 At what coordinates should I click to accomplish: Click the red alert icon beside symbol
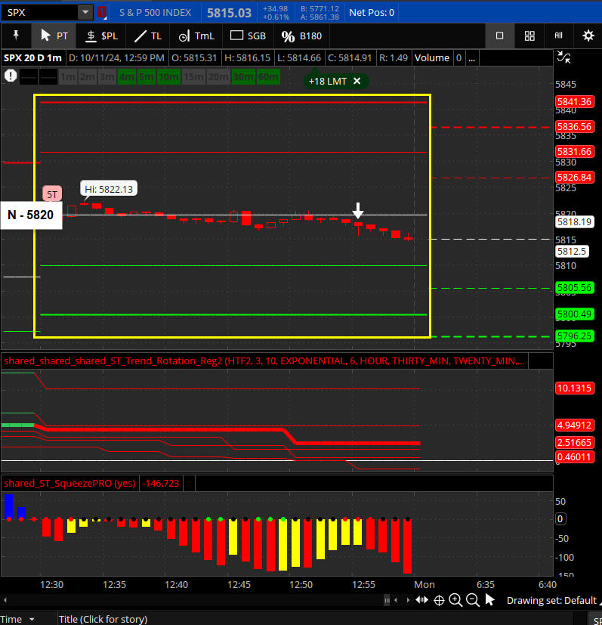[102, 12]
